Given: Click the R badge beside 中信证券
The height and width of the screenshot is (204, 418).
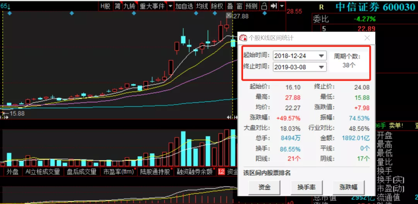Looking at the screenshot, I should click(x=322, y=7).
